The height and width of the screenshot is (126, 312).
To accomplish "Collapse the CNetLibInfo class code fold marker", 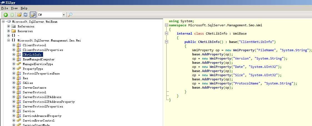I will (x=166, y=34).
